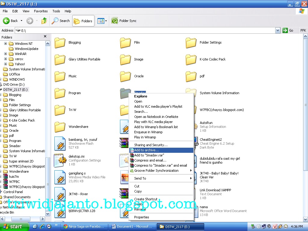This screenshot has width=308, height=231.
Task: Choose Sharing and Security... entry
Action: (162, 145)
